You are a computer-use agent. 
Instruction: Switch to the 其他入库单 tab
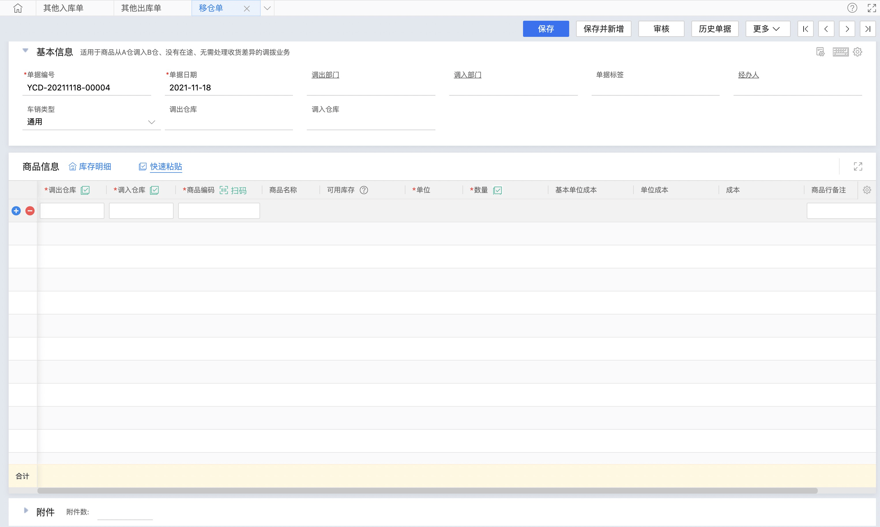(x=63, y=8)
